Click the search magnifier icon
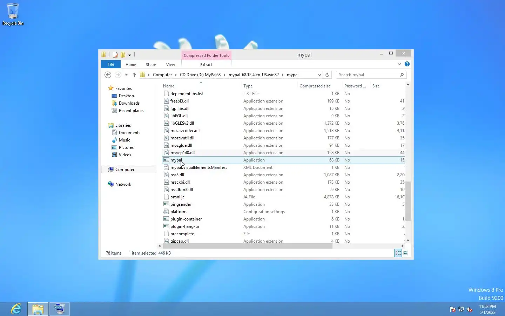This screenshot has width=505, height=316. tap(402, 75)
